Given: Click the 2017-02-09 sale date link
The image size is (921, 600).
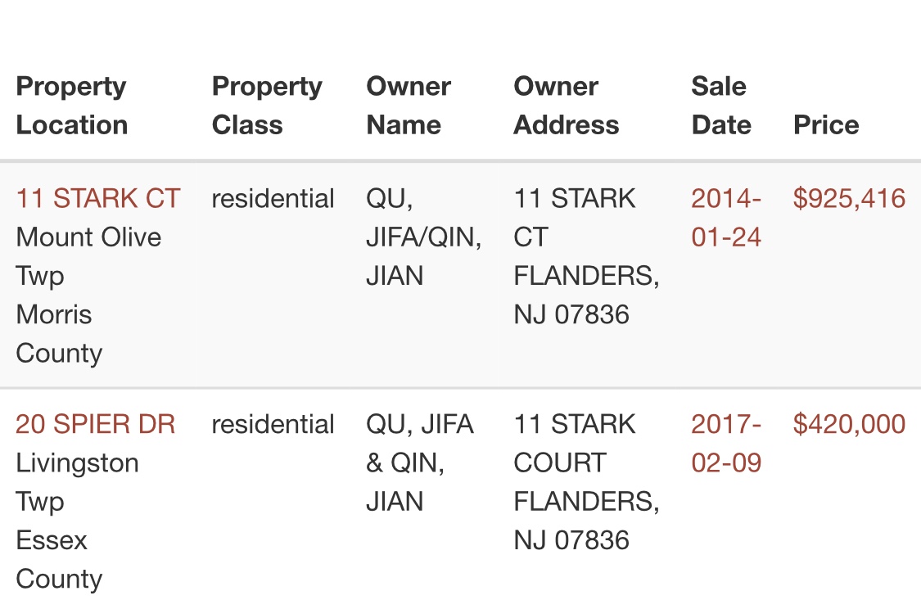Looking at the screenshot, I should [726, 444].
